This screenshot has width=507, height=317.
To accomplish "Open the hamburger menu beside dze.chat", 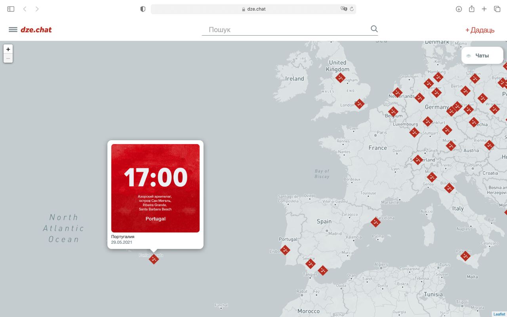I will 13,30.
